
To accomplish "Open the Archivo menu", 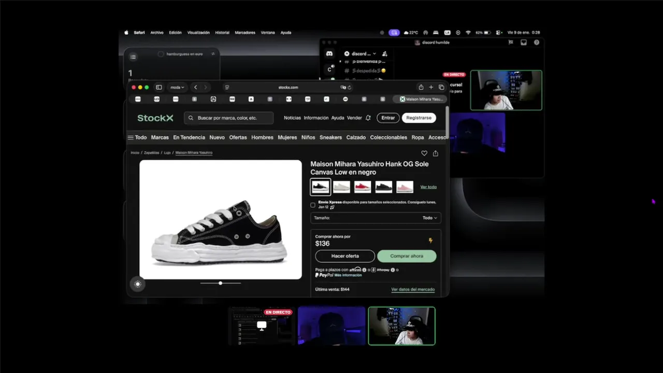I will (157, 33).
